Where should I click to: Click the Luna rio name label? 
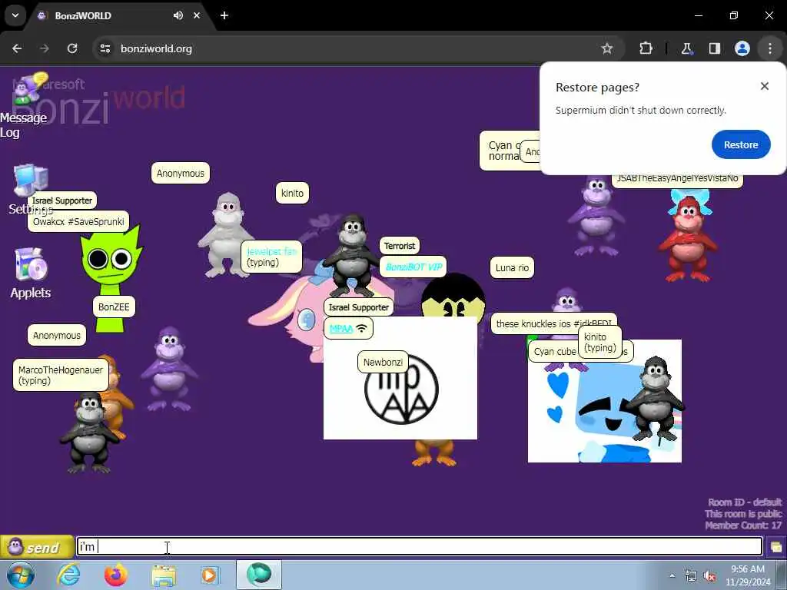(x=512, y=267)
